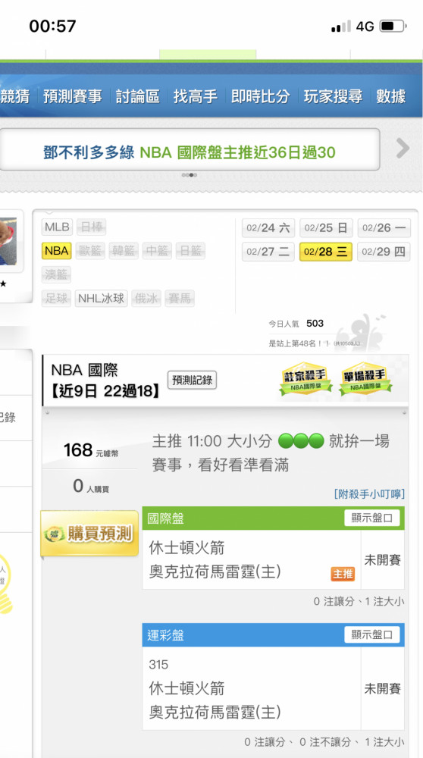Click the orange 主推 tag
Viewport: 423px width, 758px height.
pos(343,574)
